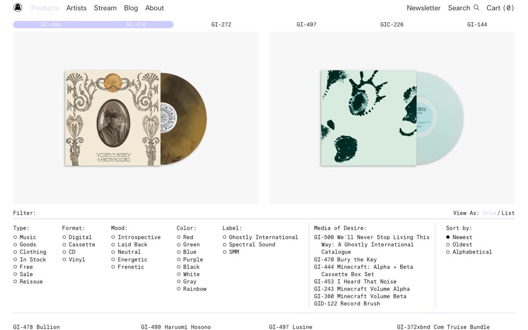Screen dimensions: 528x330
Task: Sort products by Newest
Action: 459,237
